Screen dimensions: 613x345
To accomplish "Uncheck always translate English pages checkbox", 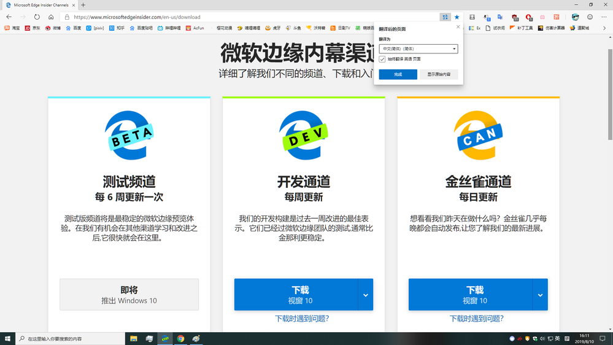I will [382, 59].
